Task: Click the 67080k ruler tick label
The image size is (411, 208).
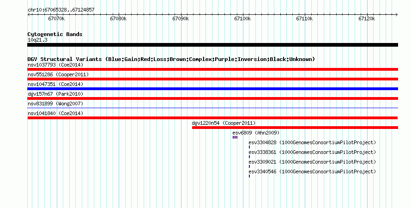Action: tap(118, 18)
